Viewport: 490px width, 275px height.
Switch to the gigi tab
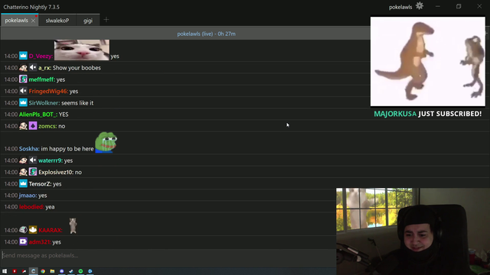tap(88, 21)
